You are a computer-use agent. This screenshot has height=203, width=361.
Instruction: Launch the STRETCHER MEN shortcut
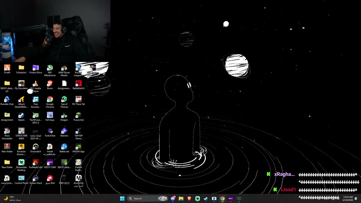(21, 134)
